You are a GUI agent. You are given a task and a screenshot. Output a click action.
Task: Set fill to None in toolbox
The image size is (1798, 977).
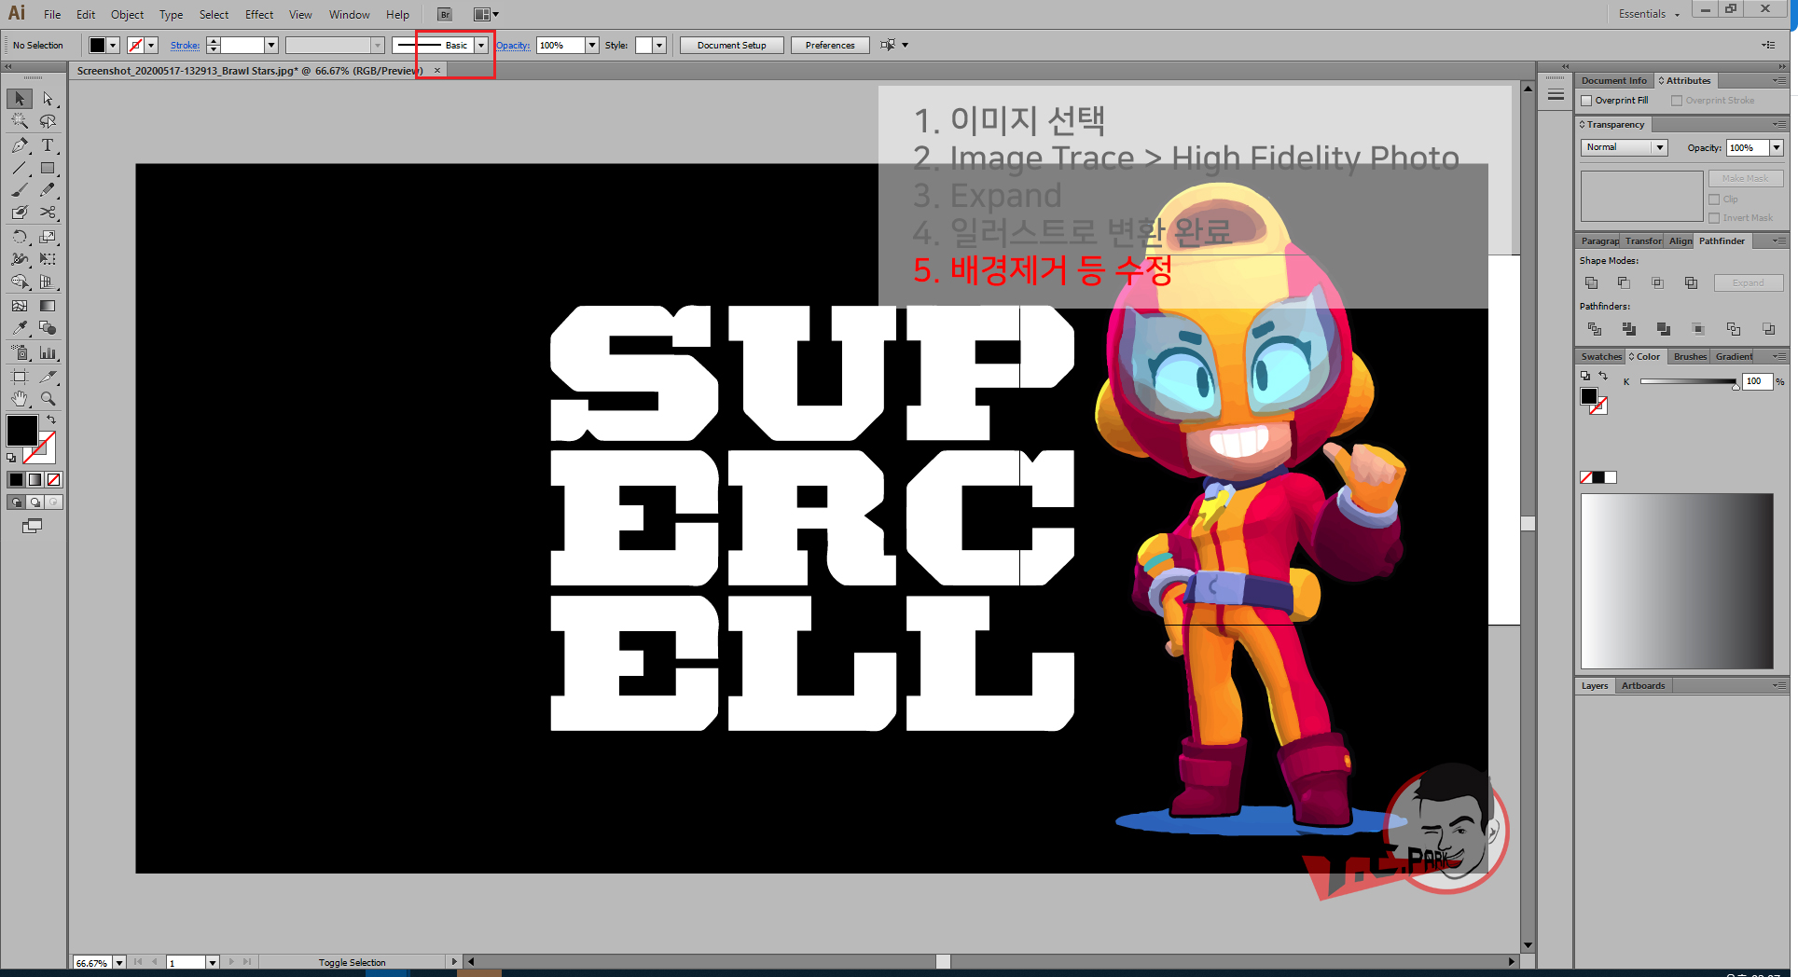[x=54, y=479]
